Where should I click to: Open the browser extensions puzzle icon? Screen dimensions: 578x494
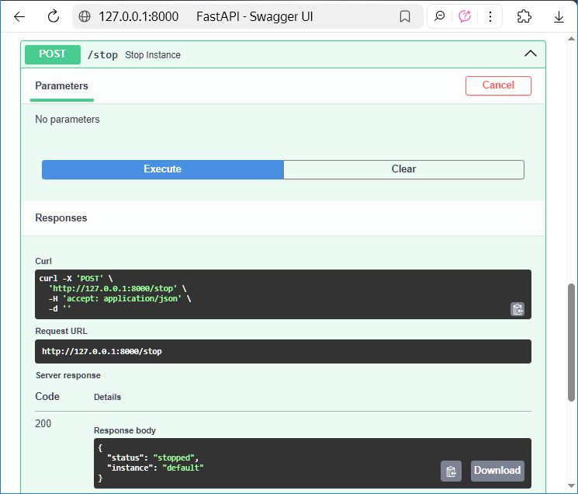(x=524, y=16)
